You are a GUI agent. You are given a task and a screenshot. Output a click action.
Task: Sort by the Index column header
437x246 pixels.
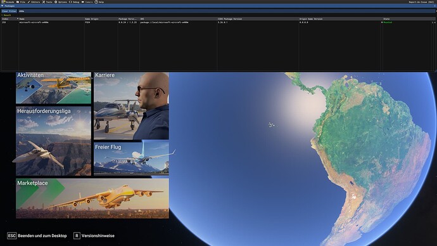pos(5,19)
